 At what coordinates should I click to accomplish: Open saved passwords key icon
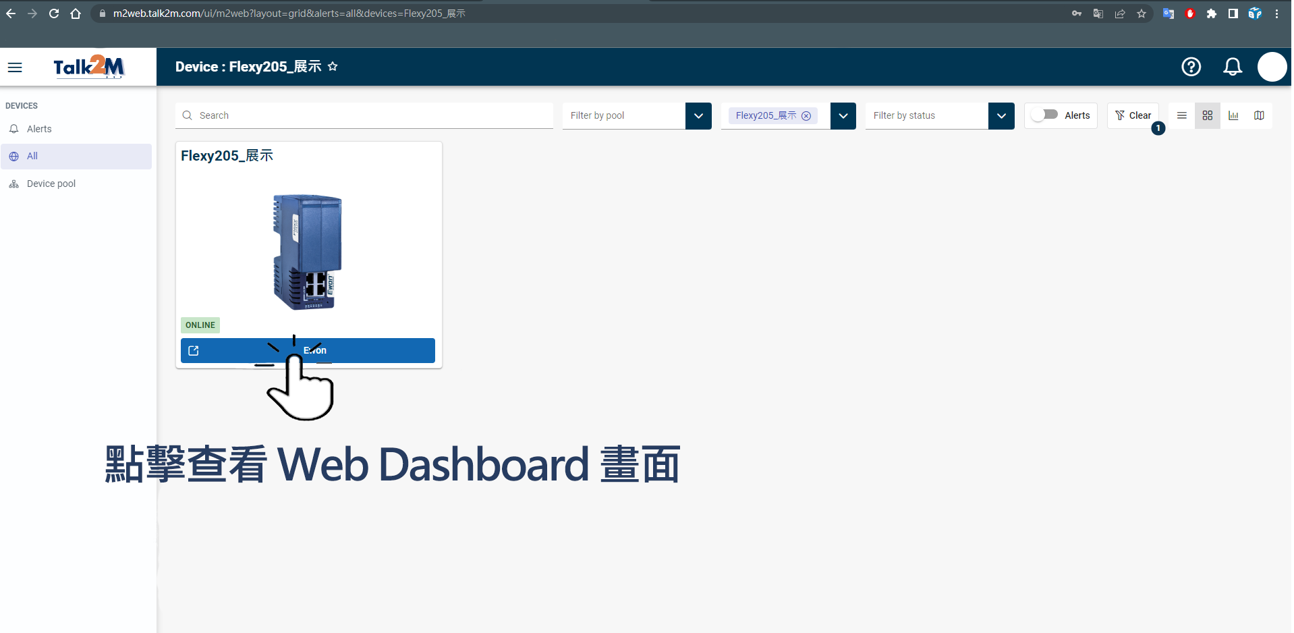[1077, 13]
